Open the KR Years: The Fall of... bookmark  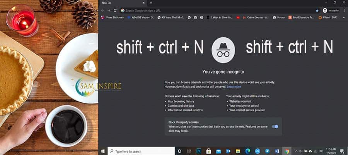tap(171, 17)
